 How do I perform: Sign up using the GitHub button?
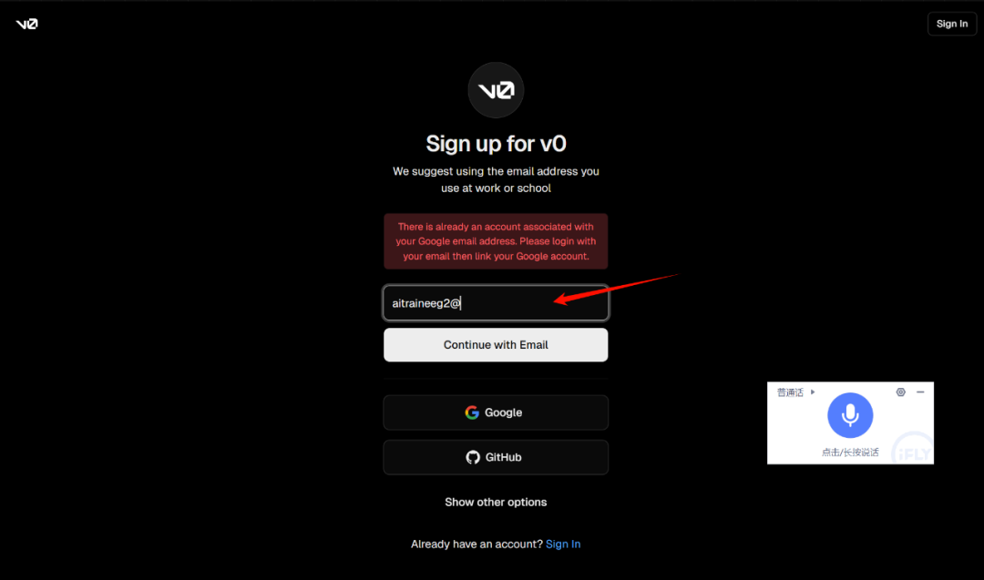click(x=496, y=457)
